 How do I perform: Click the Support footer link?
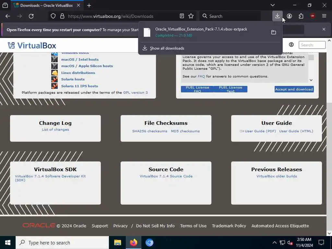tap(100, 226)
